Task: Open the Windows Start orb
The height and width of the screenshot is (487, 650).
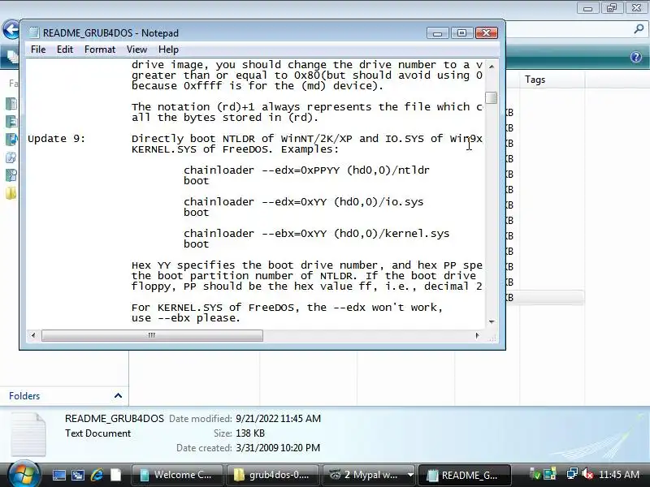Action: 24,475
